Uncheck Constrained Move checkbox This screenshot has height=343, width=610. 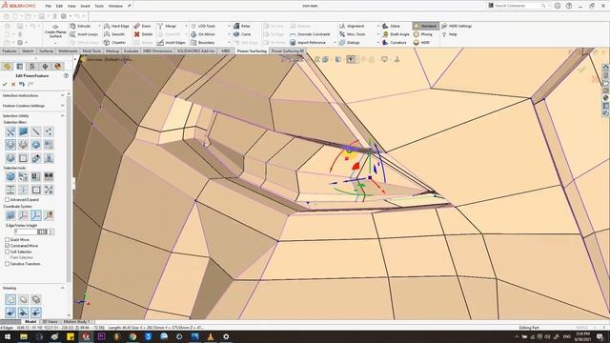click(7, 246)
